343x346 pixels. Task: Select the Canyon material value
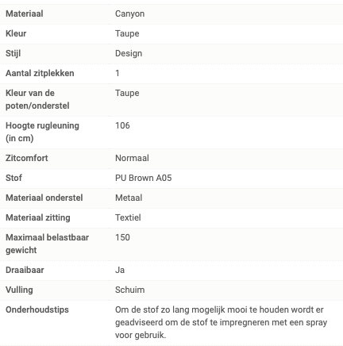[129, 13]
